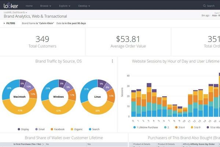Open the Develop menu
This screenshot has height=147, width=220.
[84, 6]
